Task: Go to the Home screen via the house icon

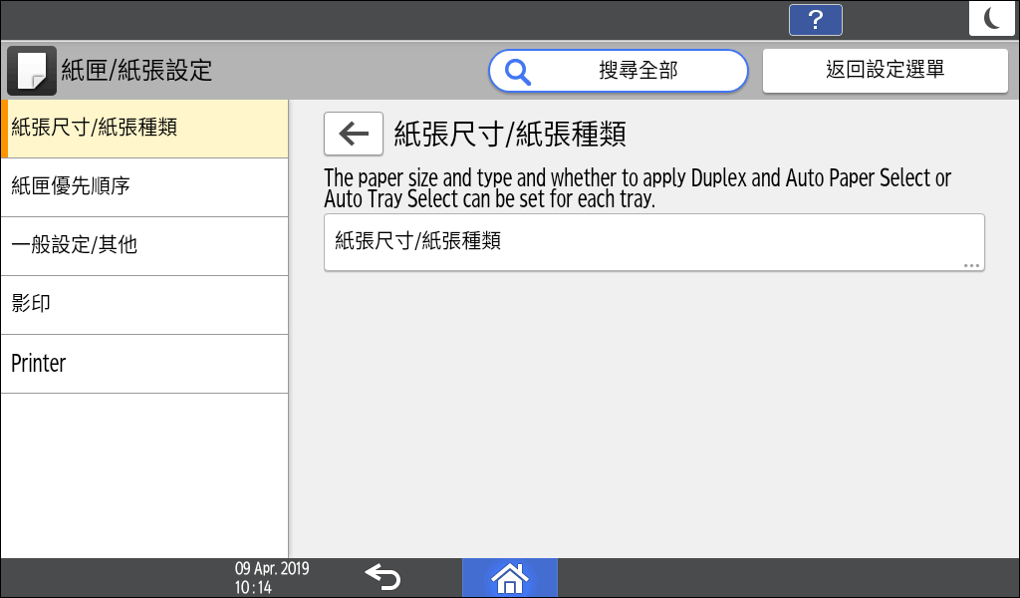Action: pos(509,577)
